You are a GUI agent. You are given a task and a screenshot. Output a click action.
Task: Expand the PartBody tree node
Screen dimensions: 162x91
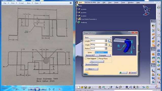76,22
